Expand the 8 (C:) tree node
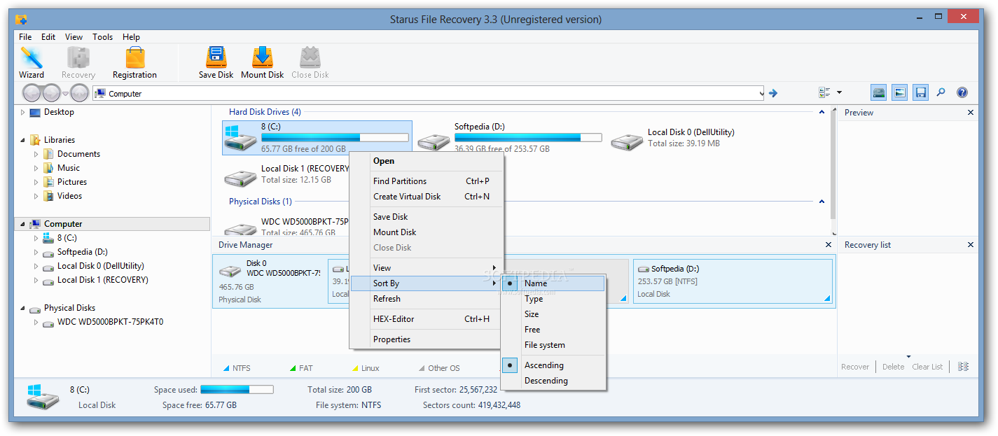The width and height of the screenshot is (998, 436). [x=36, y=238]
